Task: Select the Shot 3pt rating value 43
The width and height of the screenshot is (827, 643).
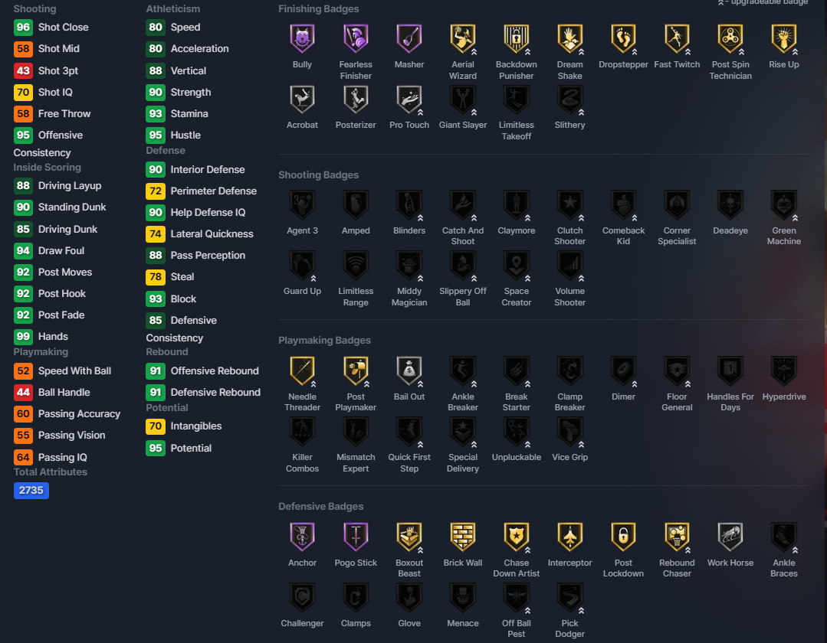Action: (23, 70)
